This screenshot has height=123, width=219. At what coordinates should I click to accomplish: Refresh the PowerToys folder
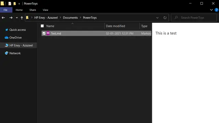(165, 18)
